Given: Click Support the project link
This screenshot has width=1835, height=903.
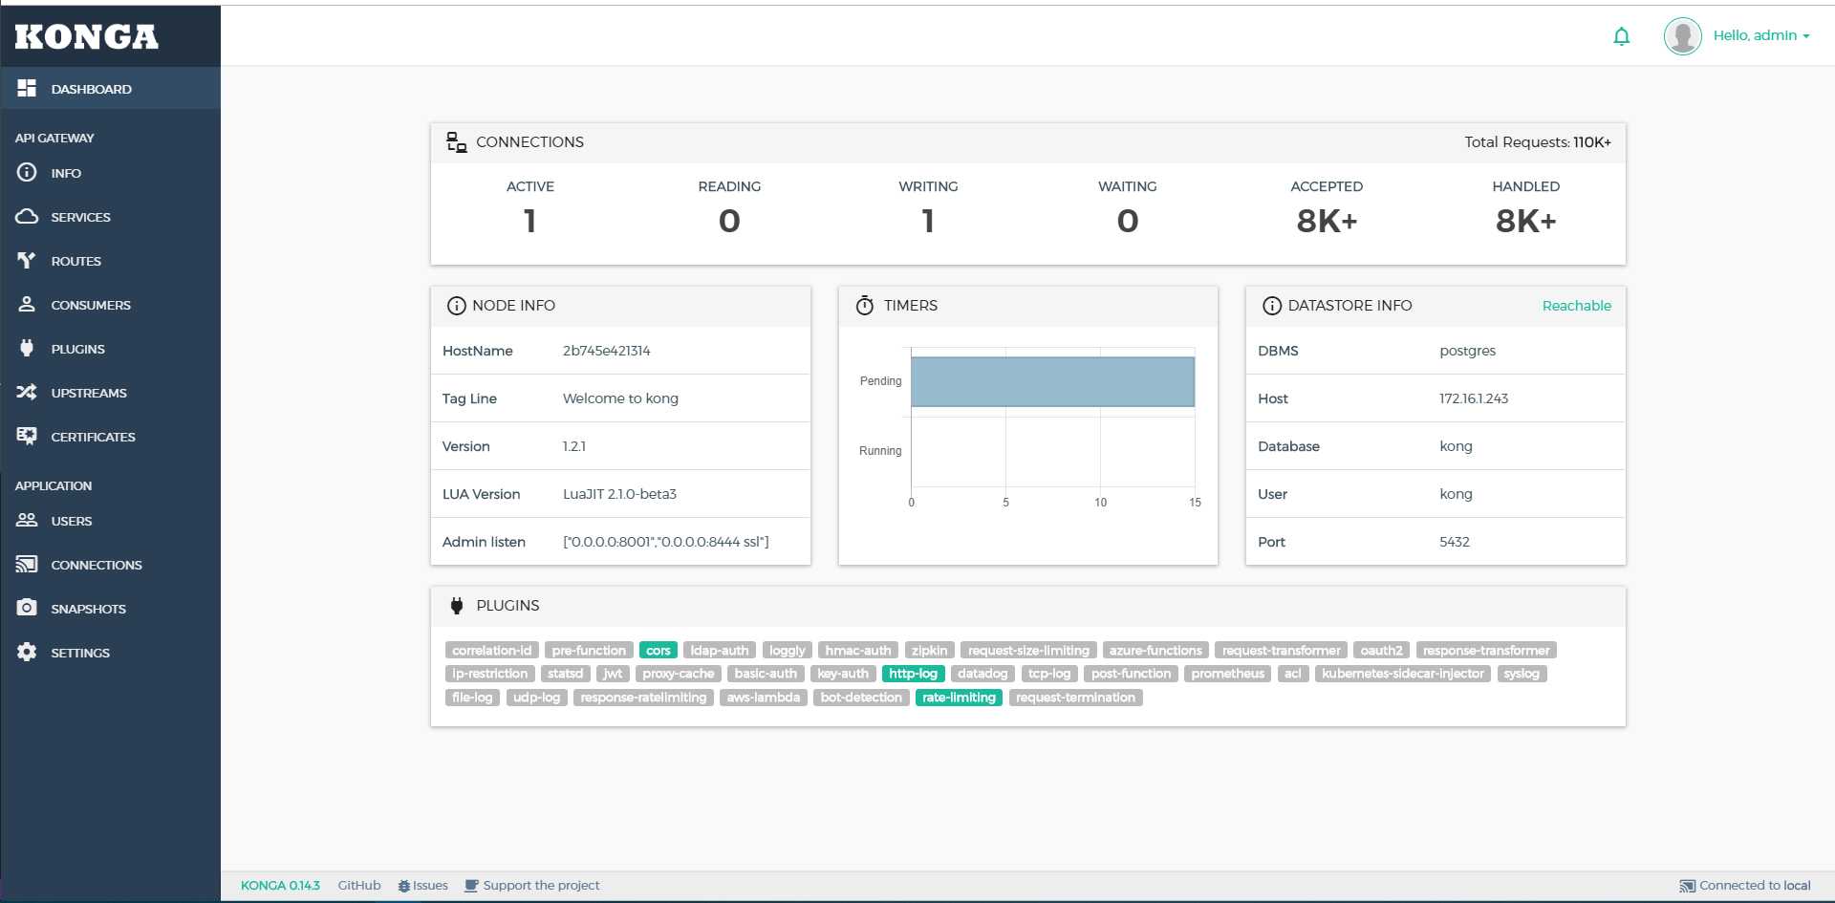Looking at the screenshot, I should pos(541,886).
